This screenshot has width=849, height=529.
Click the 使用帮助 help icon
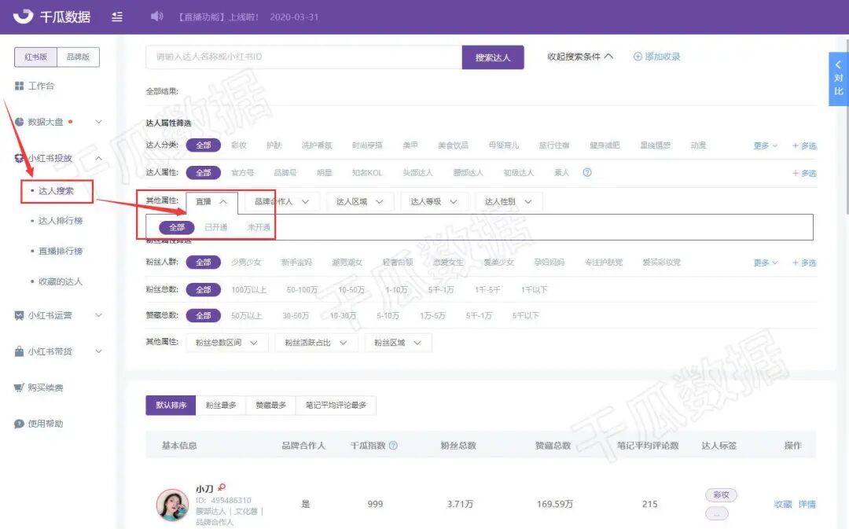coord(20,424)
